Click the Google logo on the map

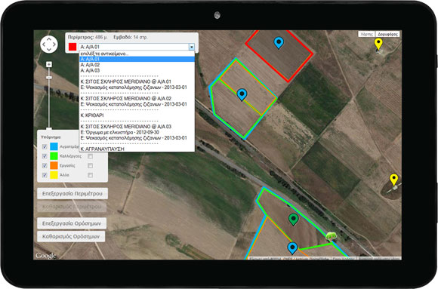[x=45, y=256]
